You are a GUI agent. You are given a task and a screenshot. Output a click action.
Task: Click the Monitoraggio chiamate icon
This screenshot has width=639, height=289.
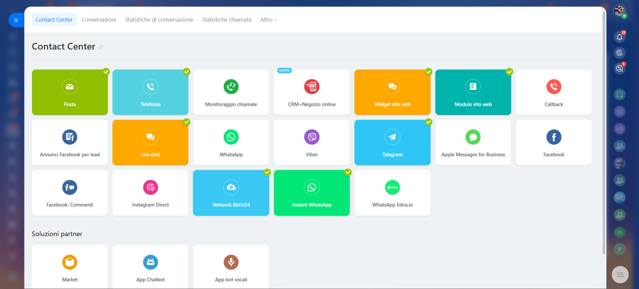(x=231, y=87)
